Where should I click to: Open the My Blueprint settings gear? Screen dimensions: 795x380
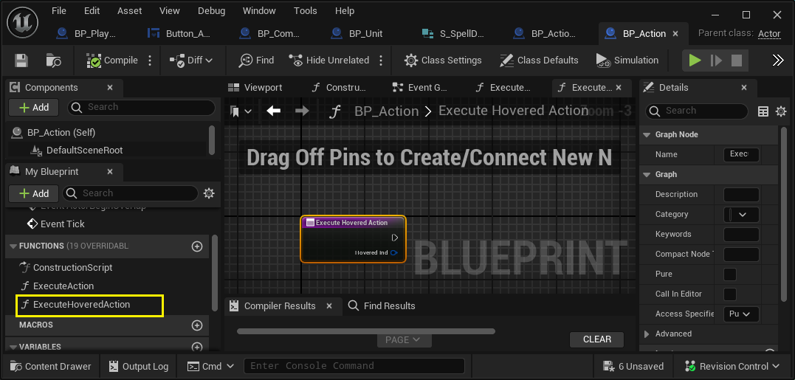[208, 193]
